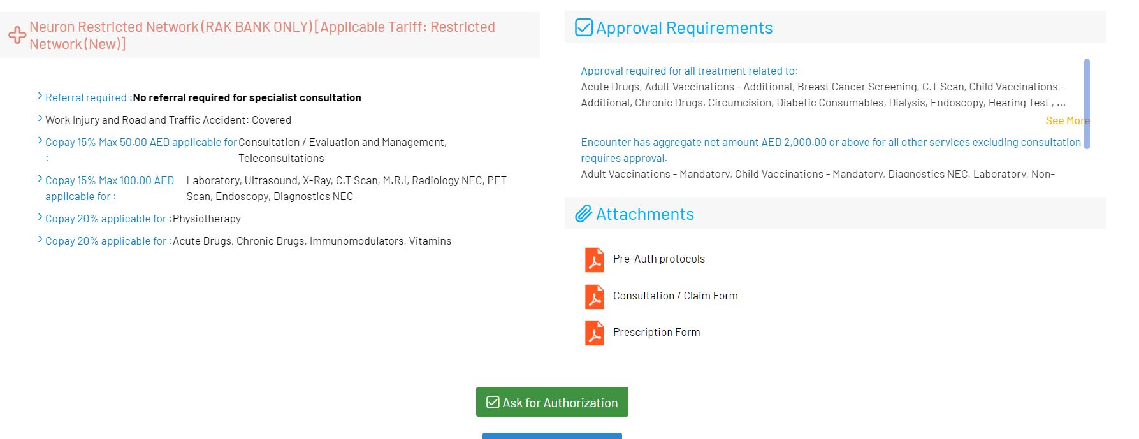
Task: Expand the Copay 20% Acute Drugs chevron
Action: 40,240
